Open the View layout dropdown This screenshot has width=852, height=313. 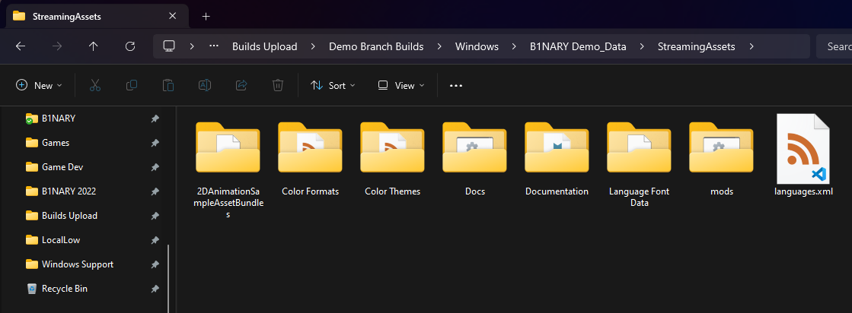[401, 85]
